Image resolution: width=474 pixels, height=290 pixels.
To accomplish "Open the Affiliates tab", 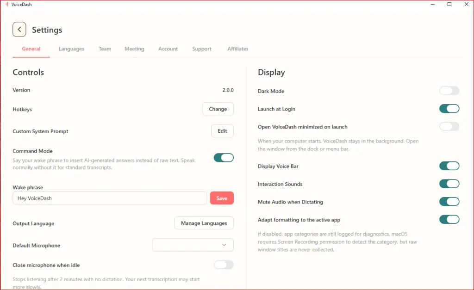I will 238,49.
